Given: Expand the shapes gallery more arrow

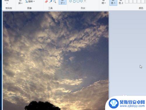Looking at the screenshot, I should click(x=85, y=1).
